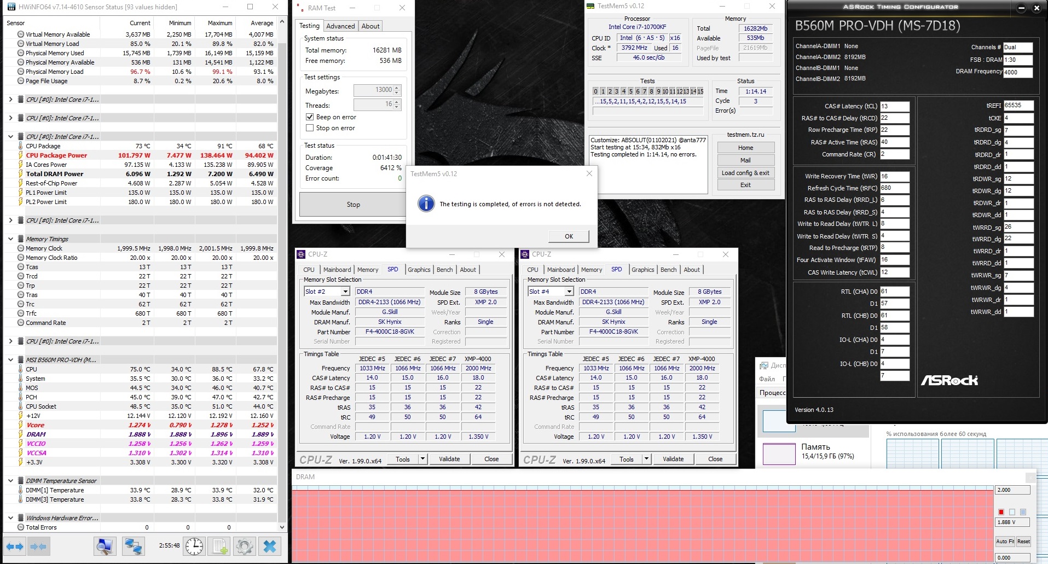Open Tools dropdown arrow in Slot #2 CPU-Z window

[x=422, y=459]
